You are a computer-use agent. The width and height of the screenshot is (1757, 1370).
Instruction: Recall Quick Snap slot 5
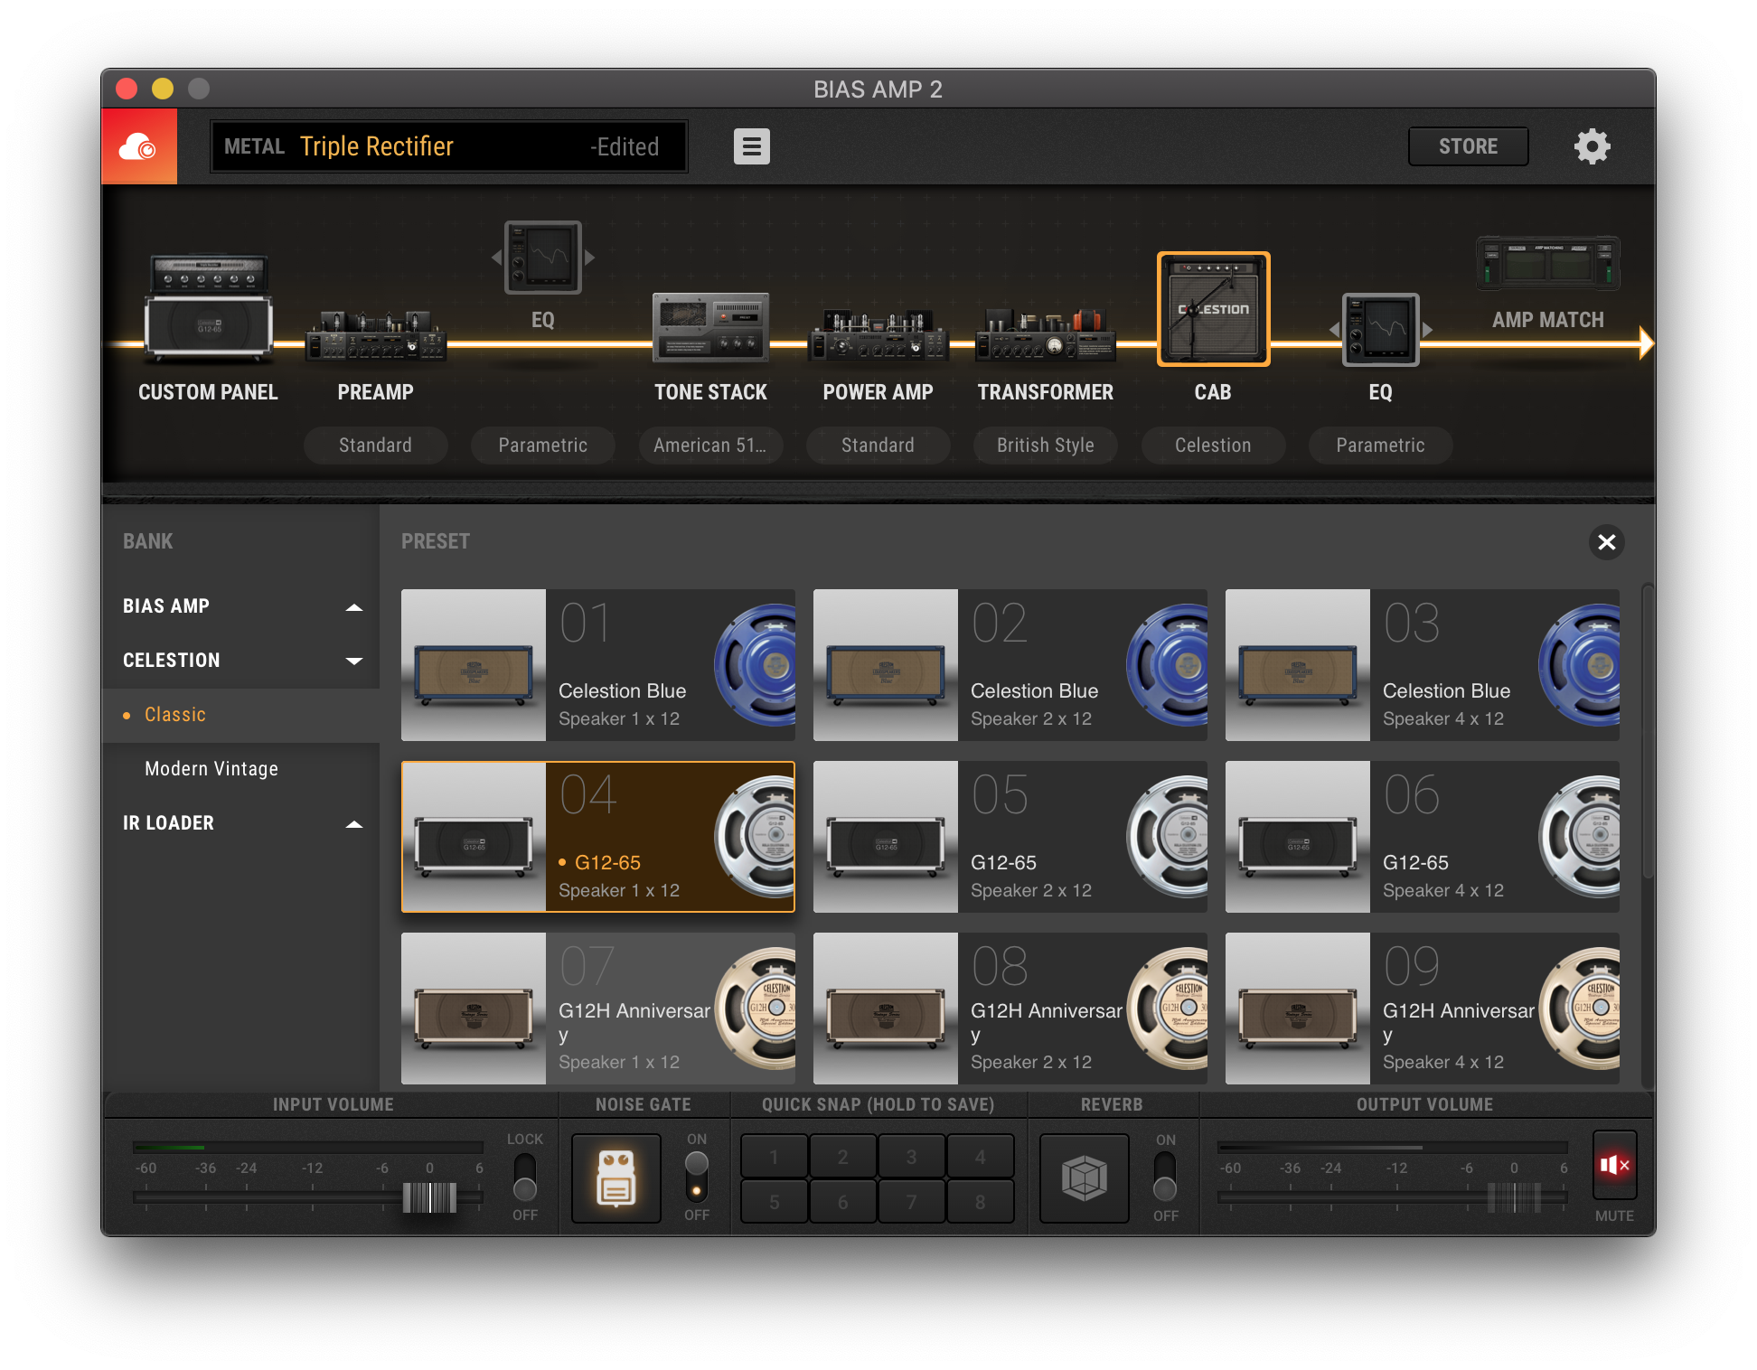click(775, 1202)
